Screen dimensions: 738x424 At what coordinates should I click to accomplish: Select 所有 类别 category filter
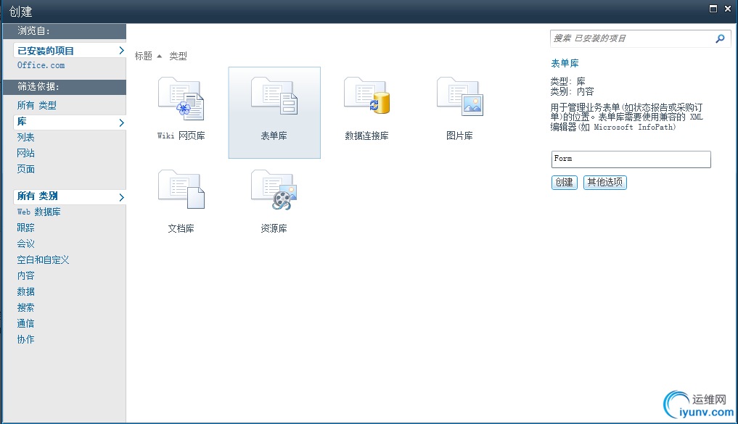tap(38, 196)
